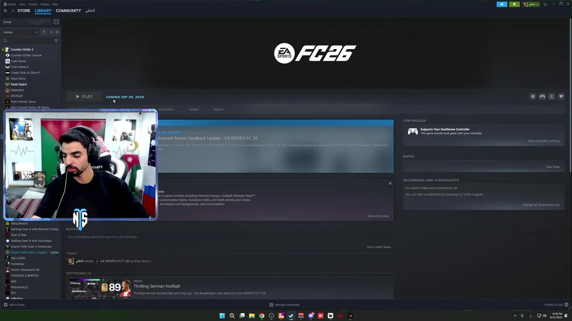Image resolution: width=572 pixels, height=321 pixels.
Task: Click View controller settings link
Action: (543, 141)
